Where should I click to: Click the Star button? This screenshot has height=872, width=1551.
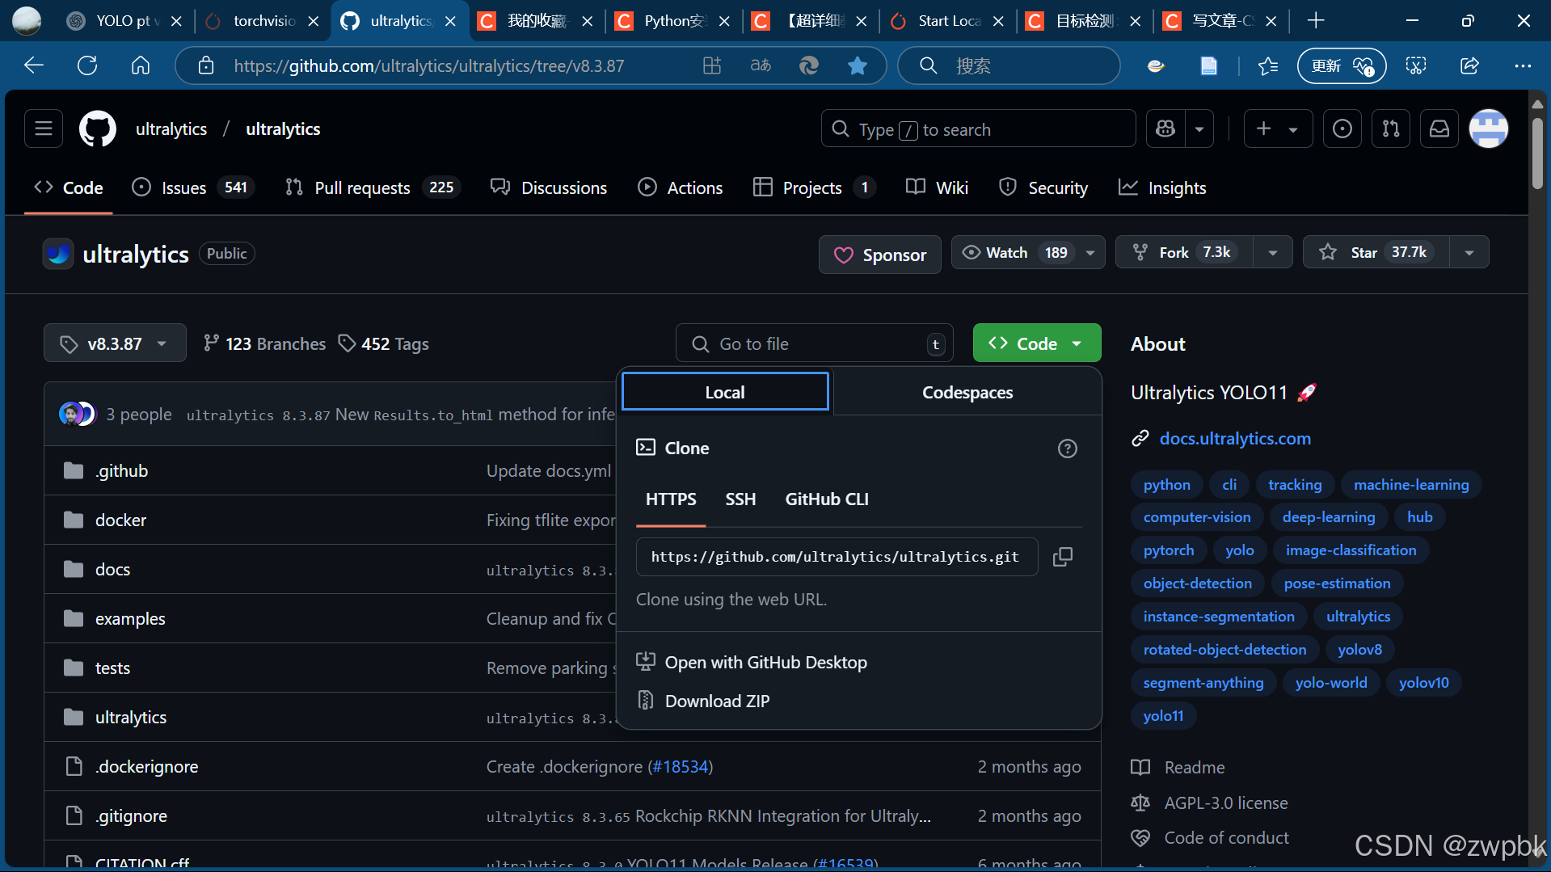[1376, 253]
